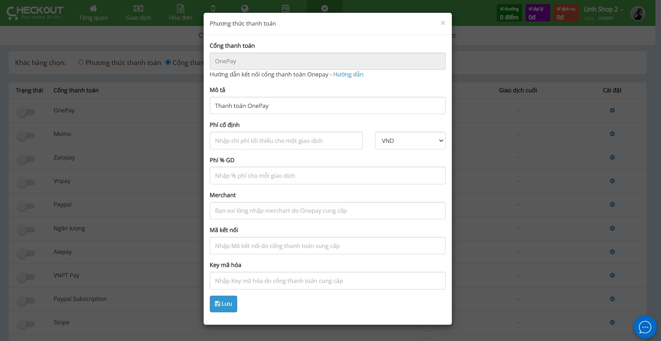Click disabled OnePay gateway field
This screenshot has width=661, height=341.
pos(327,61)
